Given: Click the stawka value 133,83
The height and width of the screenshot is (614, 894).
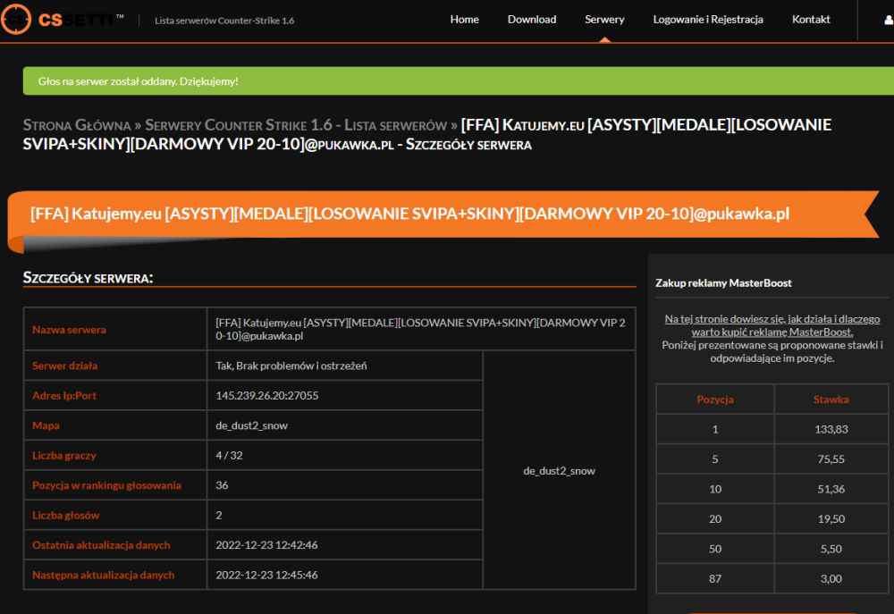Looking at the screenshot, I should point(831,429).
